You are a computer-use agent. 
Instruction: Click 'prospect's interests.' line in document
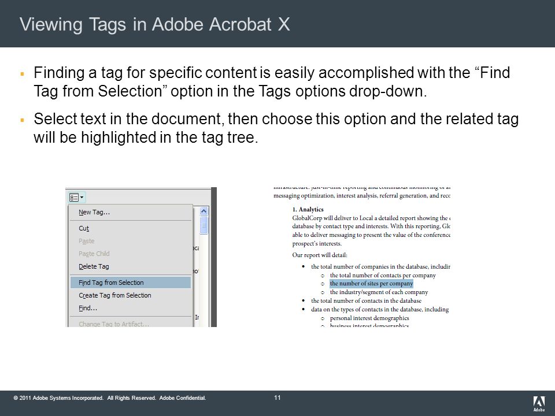[317, 244]
